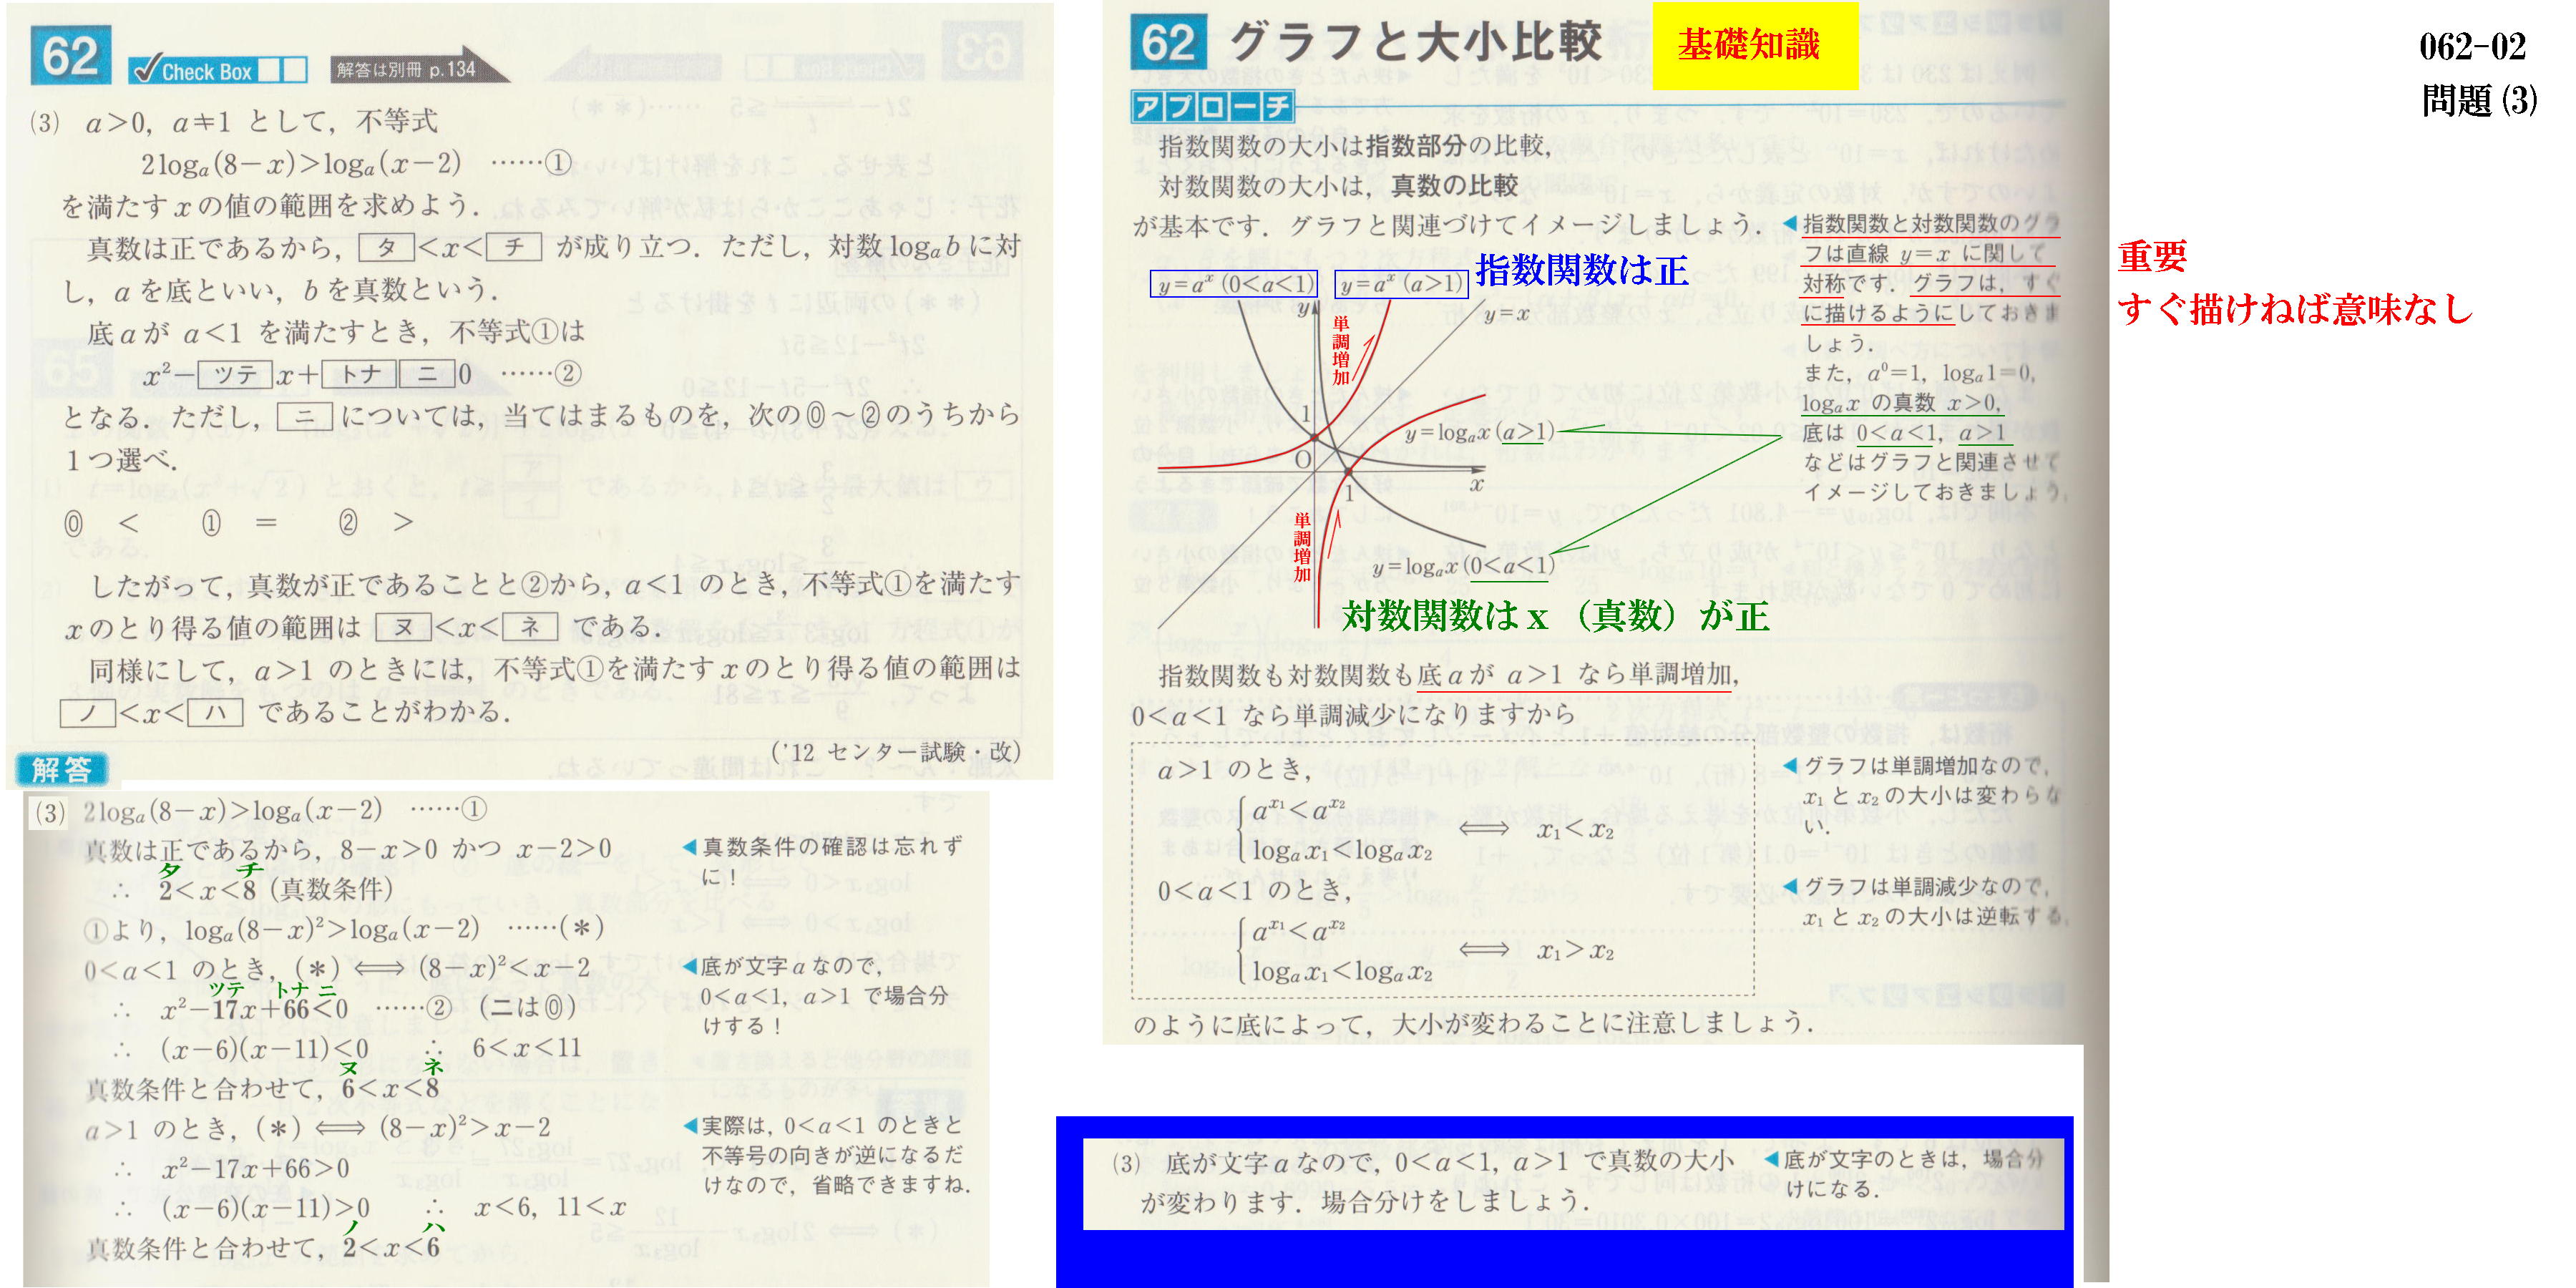Click the boxed label y=a^x (a>1)
The height and width of the screenshot is (1288, 2576).
click(1400, 284)
